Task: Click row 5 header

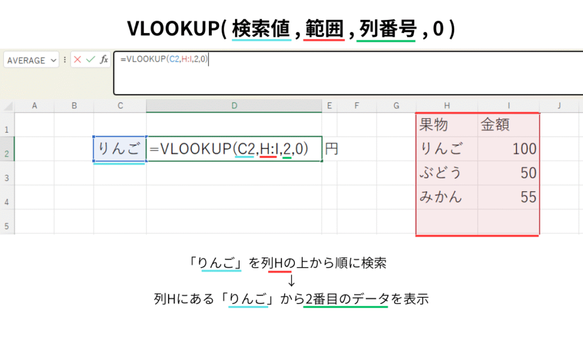Action: click(7, 226)
